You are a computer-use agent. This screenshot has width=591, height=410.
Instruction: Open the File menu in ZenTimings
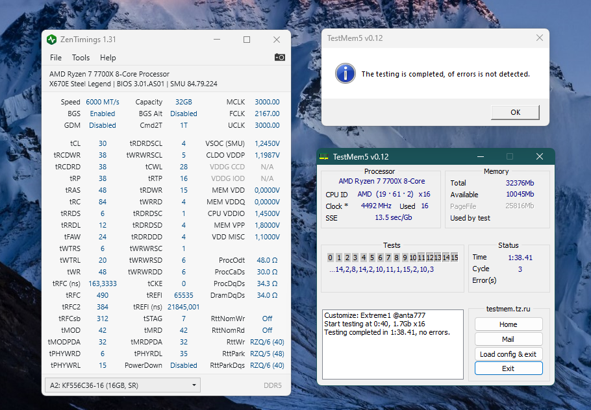pyautogui.click(x=56, y=58)
